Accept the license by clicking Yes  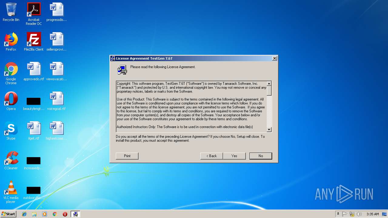(x=234, y=156)
